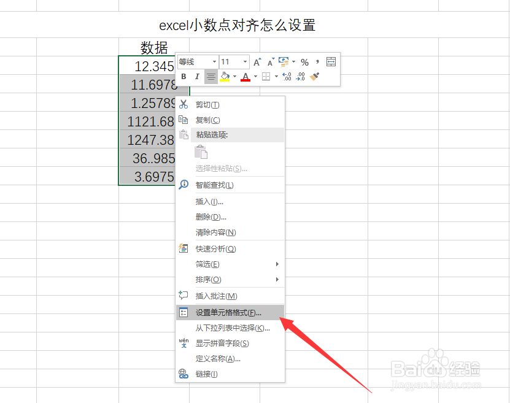Toggle bold in the mini toolbar
This screenshot has width=510, height=403.
[184, 77]
